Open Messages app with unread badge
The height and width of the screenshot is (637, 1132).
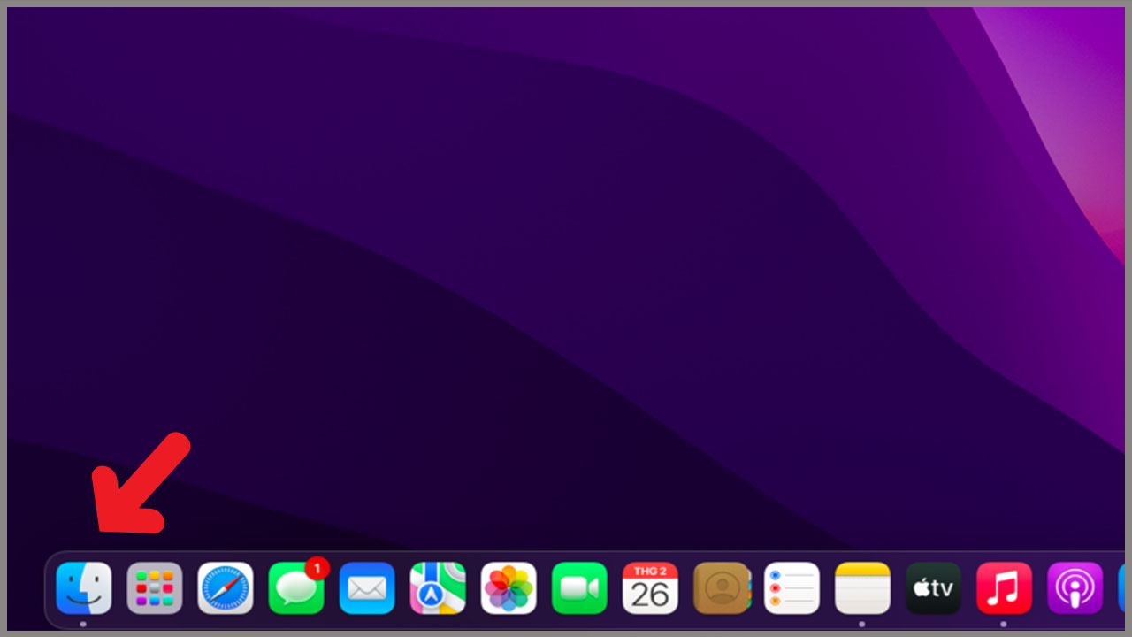pyautogui.click(x=297, y=587)
